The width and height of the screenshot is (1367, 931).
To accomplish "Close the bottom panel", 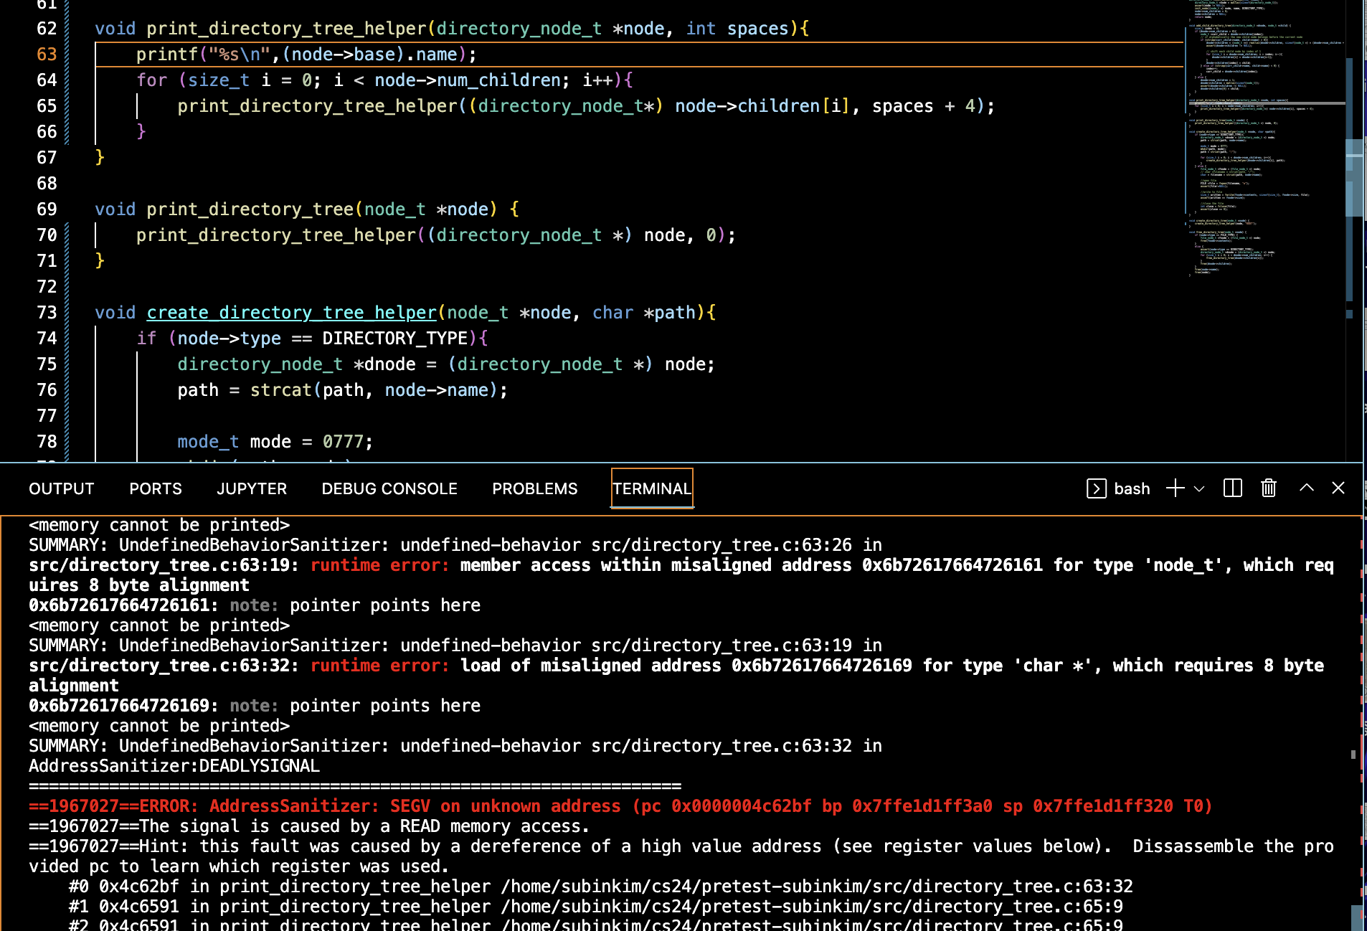I will [x=1338, y=488].
